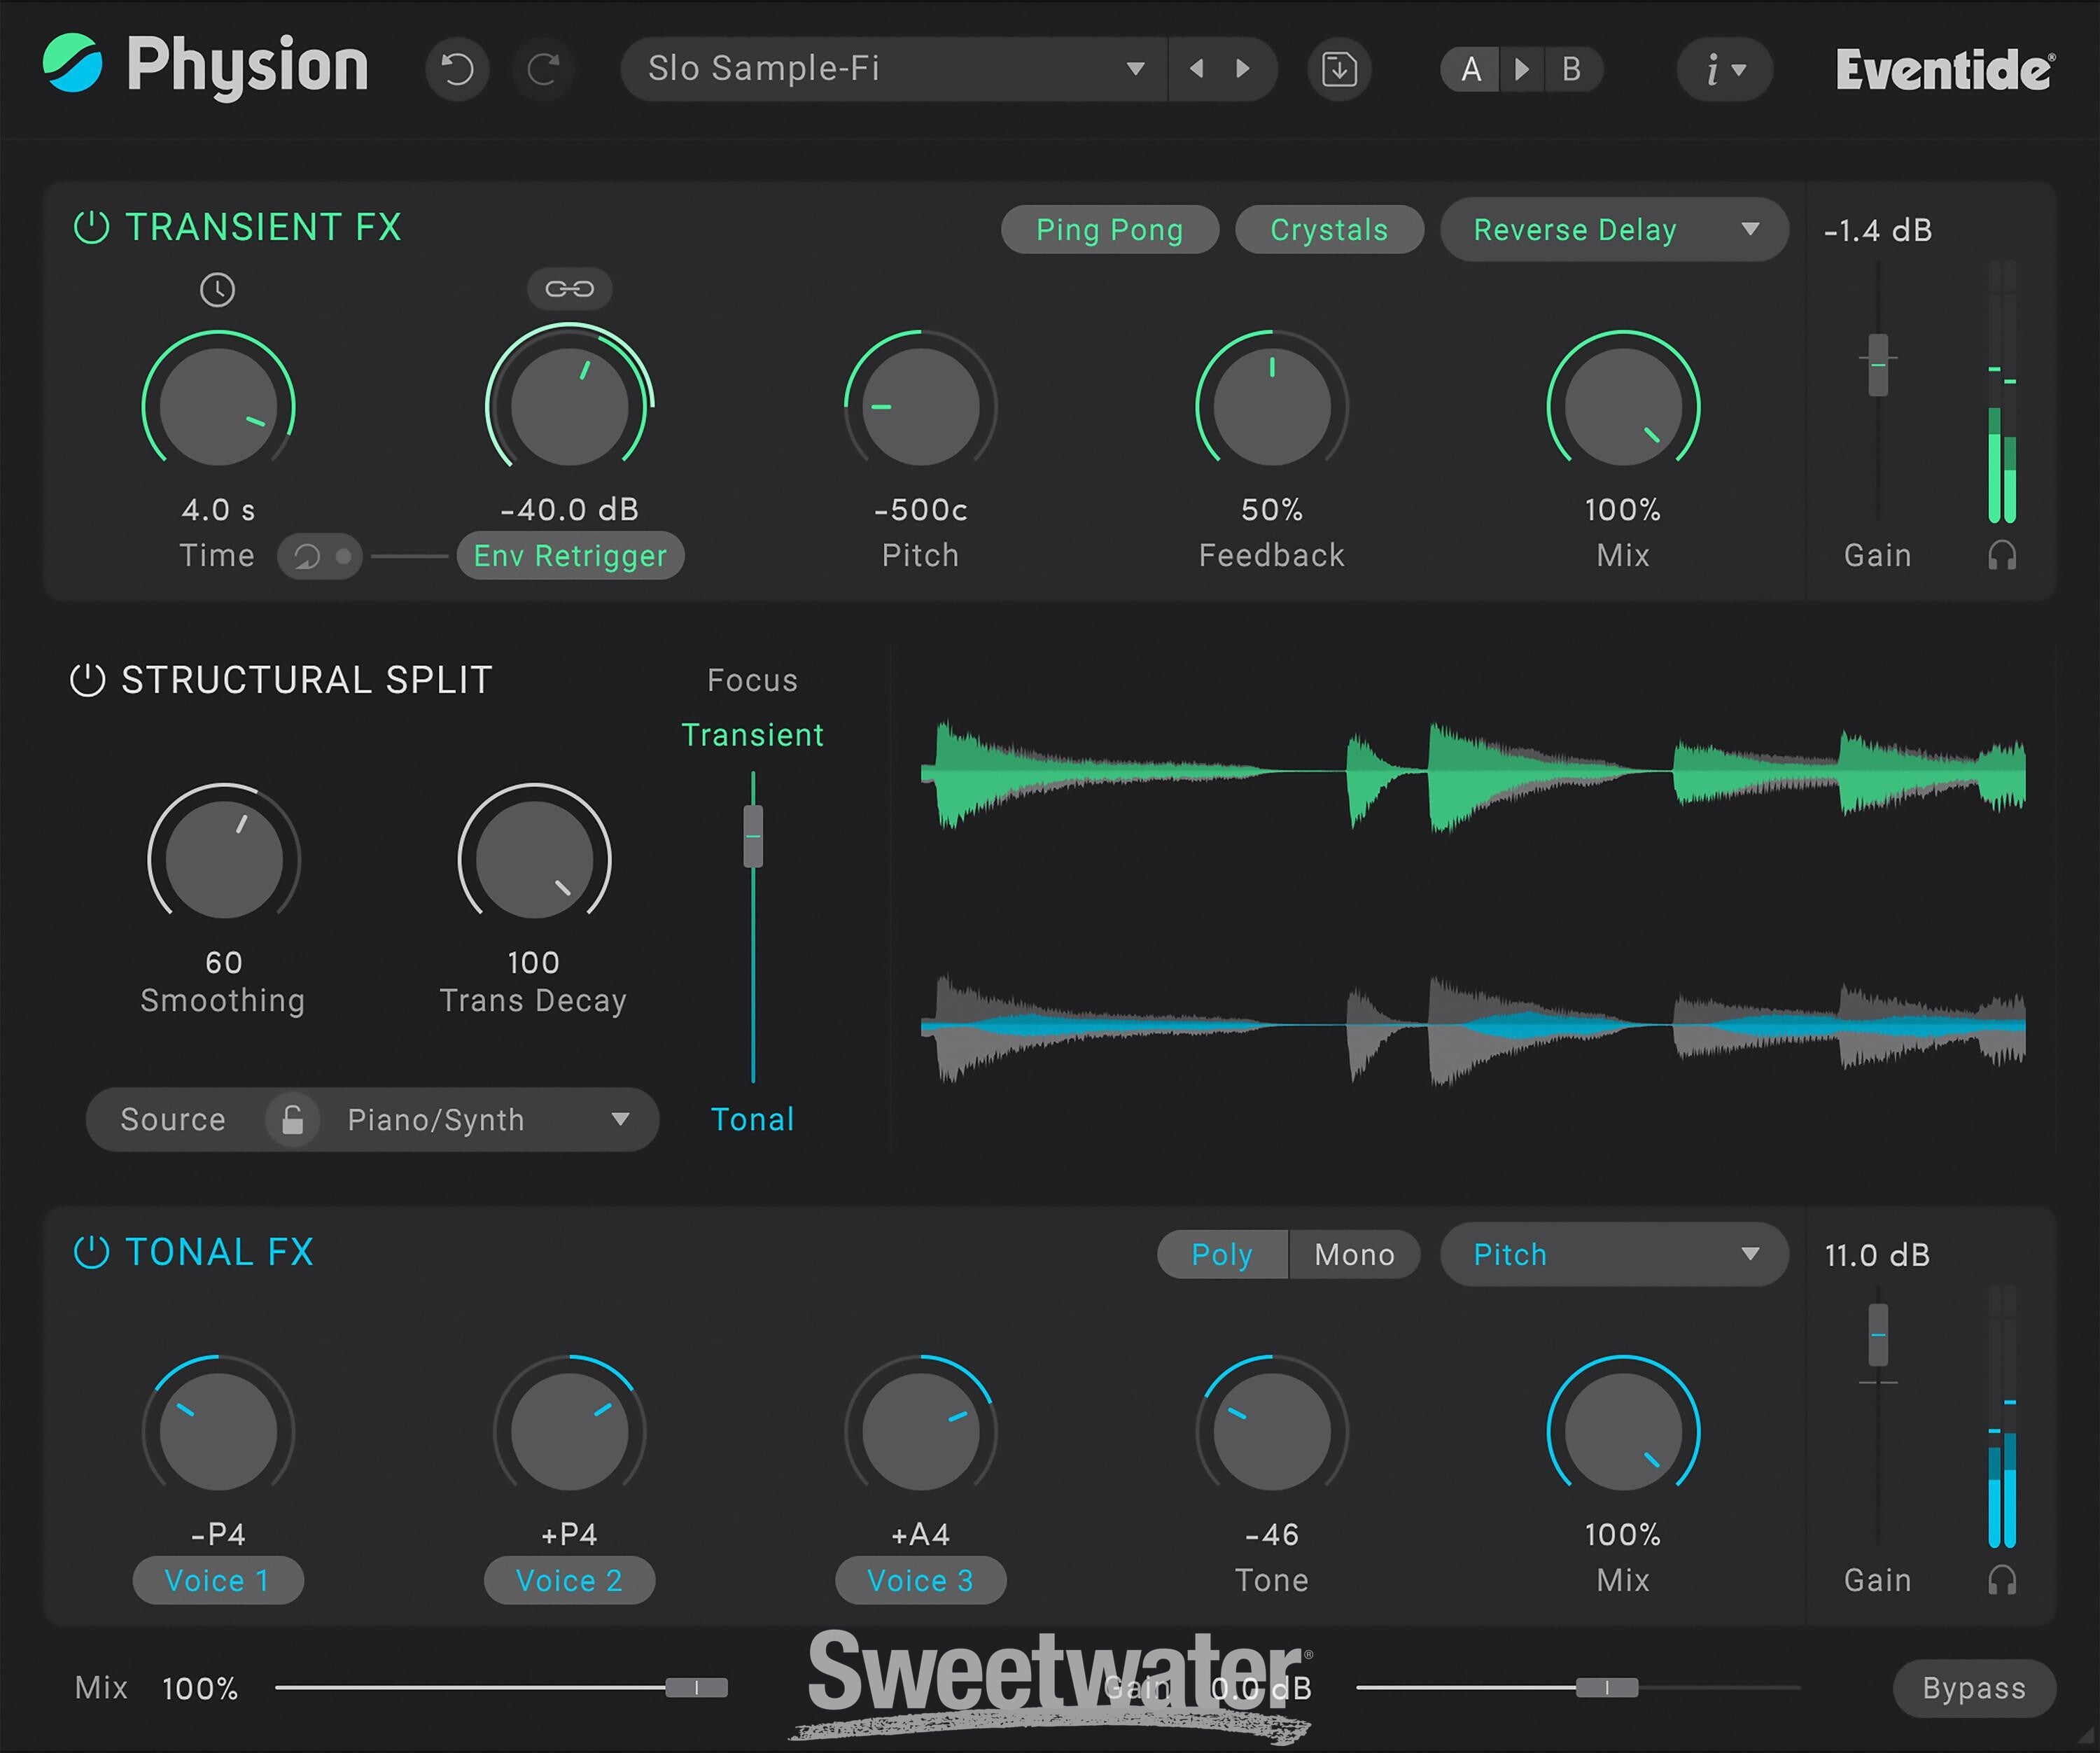Click the Tonal FX Mix knob
The width and height of the screenshot is (2100, 1753).
coord(1623,1431)
